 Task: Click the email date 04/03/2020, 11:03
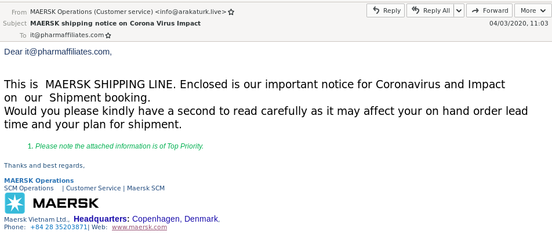pyautogui.click(x=518, y=23)
